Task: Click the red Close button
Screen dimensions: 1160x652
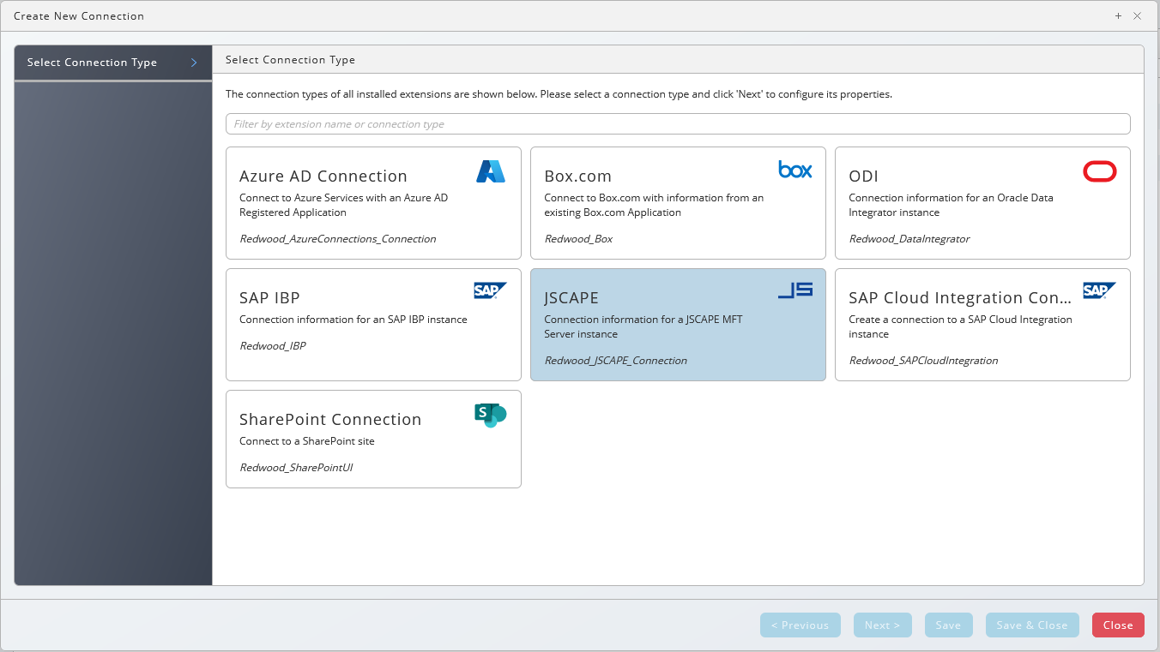Action: coord(1118,625)
